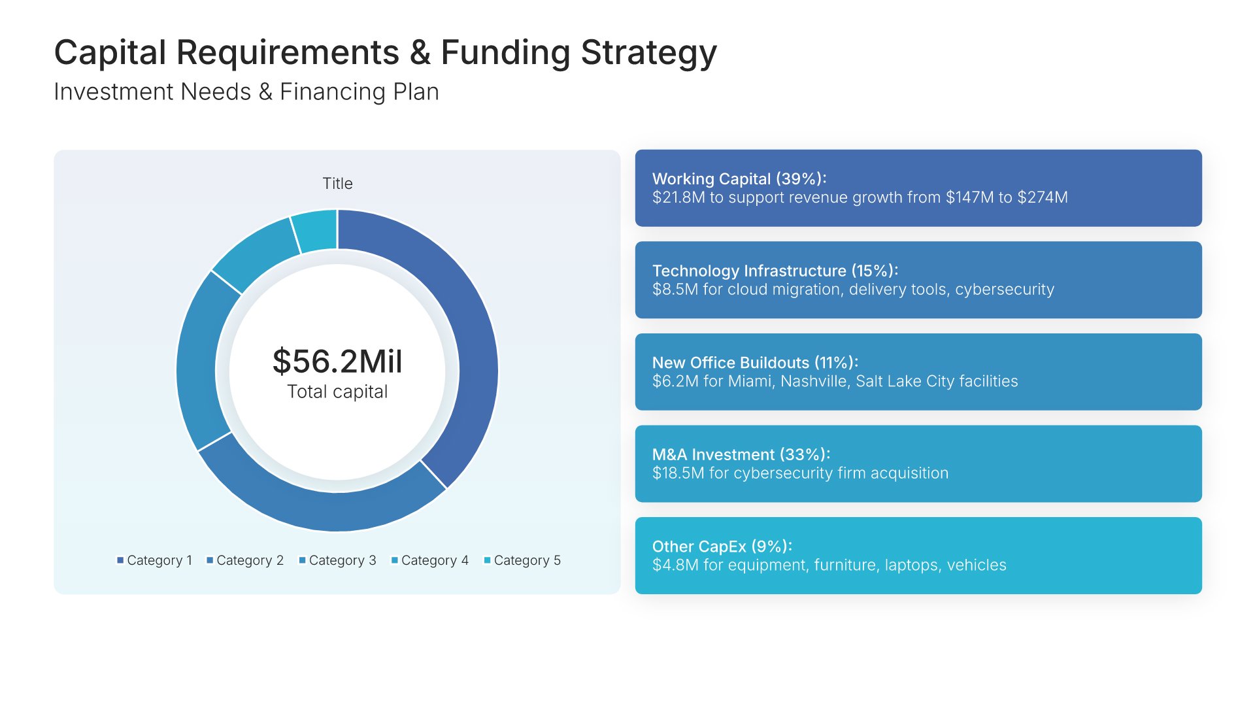
Task: Click the Category 4 legend label
Action: 435,560
